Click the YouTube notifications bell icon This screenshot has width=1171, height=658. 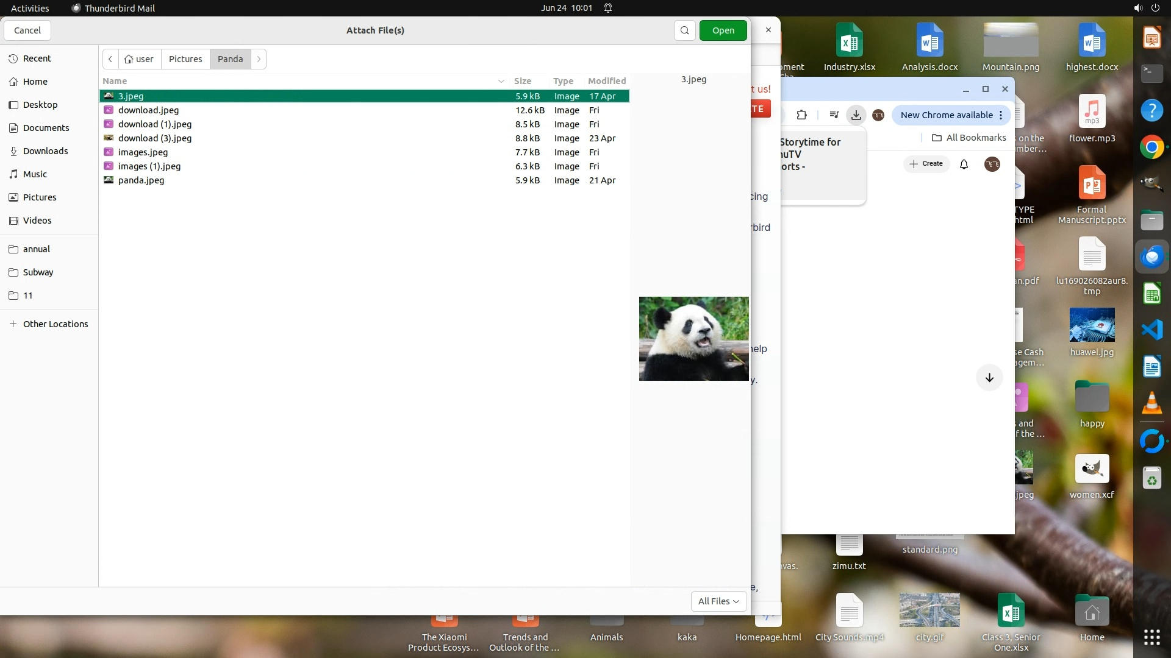point(964,164)
